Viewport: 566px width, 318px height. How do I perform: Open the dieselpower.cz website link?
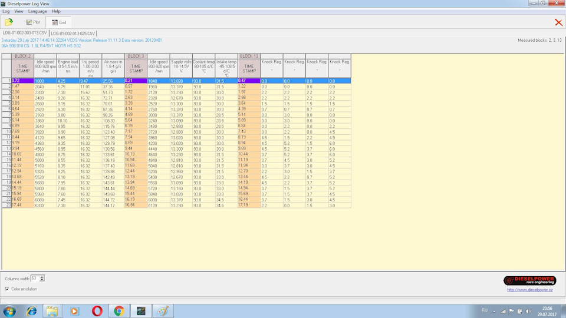[529, 290]
